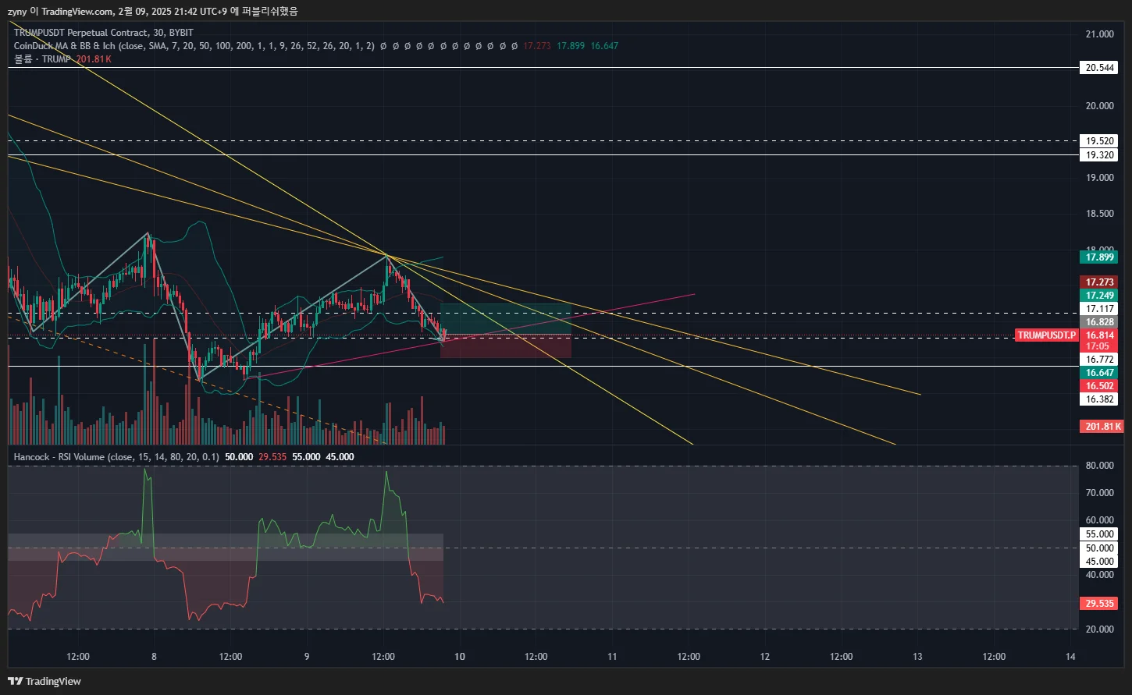Click the 70.000 RSI scale value
This screenshot has width=1132, height=695.
(1100, 493)
